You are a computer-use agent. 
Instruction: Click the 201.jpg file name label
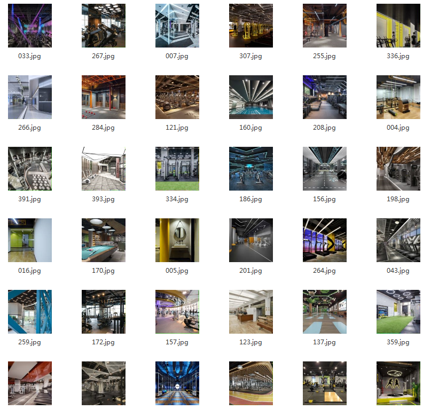click(x=250, y=271)
